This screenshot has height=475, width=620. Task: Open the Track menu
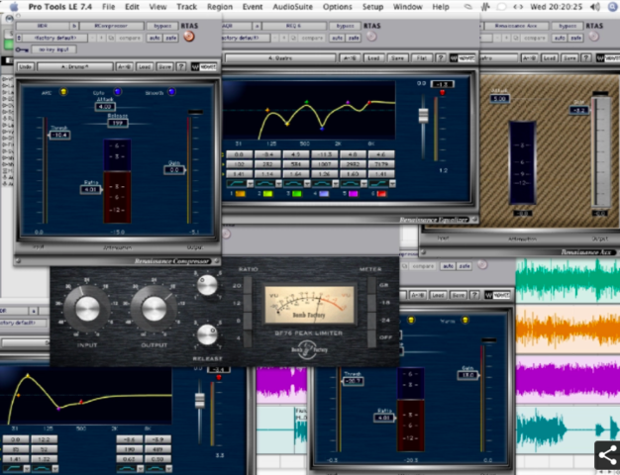click(x=186, y=7)
